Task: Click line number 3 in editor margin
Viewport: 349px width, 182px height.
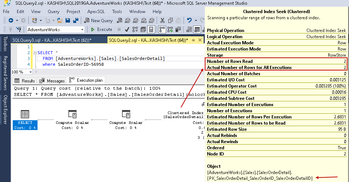Action: coord(28,58)
